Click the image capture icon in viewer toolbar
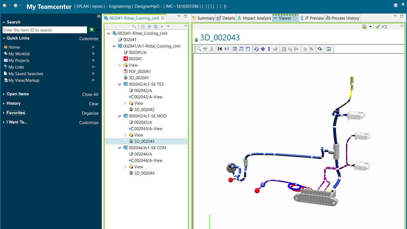This screenshot has height=229, width=407. click(329, 49)
